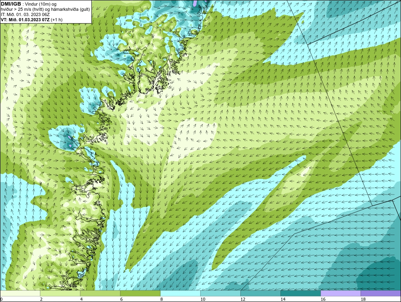The image size is (401, 302).
Task: Click the 12–14 m/s teal swatch
Action: 260,293
